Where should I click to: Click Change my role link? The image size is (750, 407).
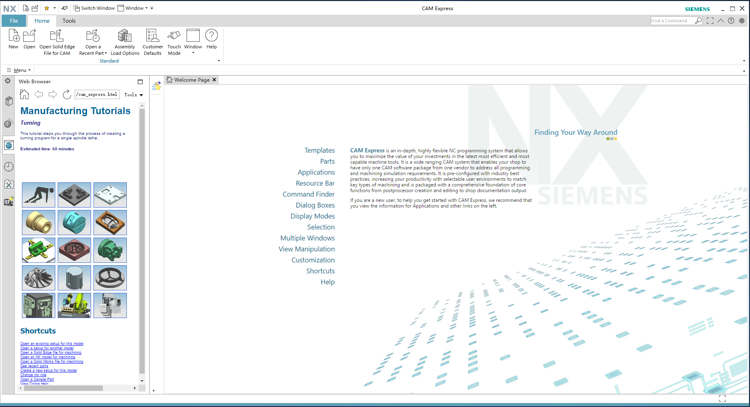click(x=33, y=375)
